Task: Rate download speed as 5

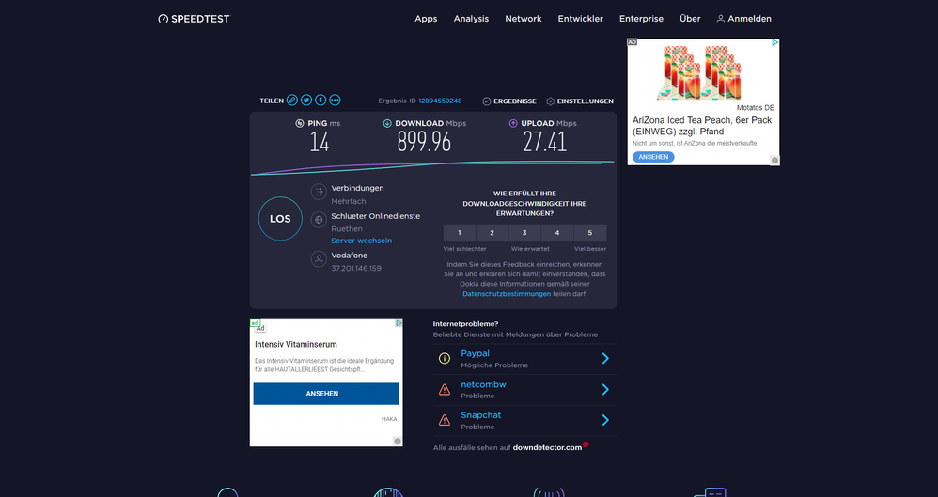Action: pos(590,233)
